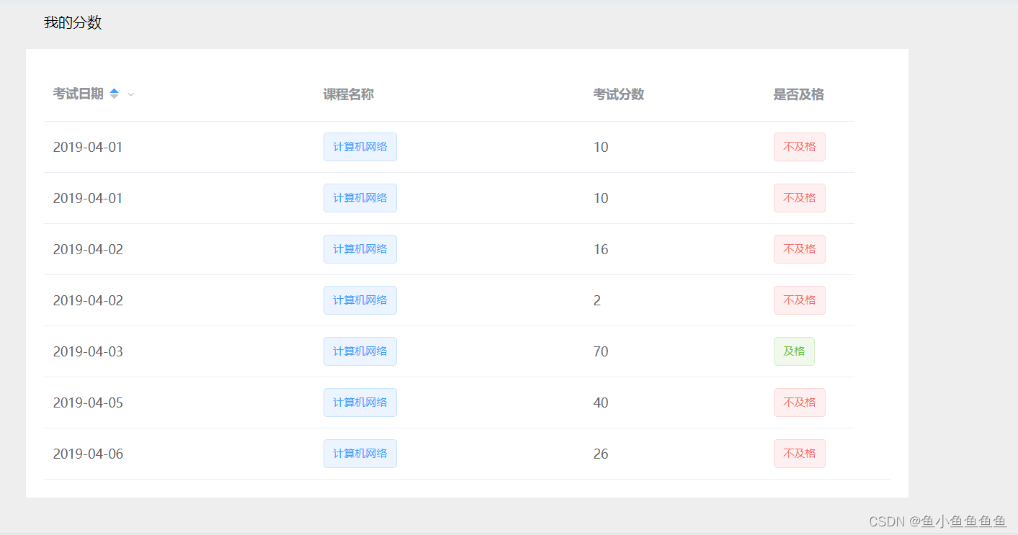Click the score value 70
Viewport: 1018px width, 535px height.
[x=601, y=351]
